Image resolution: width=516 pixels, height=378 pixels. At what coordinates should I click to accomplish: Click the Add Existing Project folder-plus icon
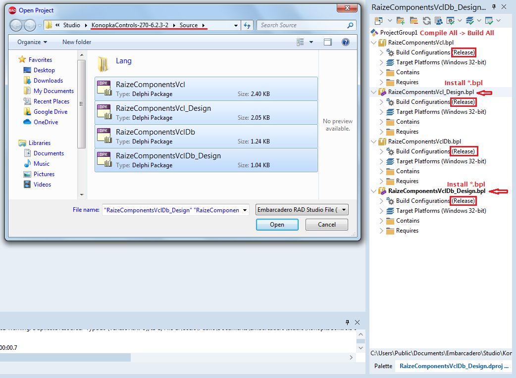401,21
